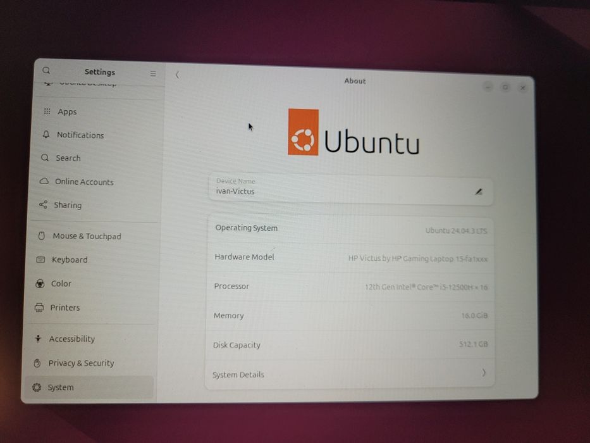
Task: Select the HP Victus hardware model value
Action: 417,259
